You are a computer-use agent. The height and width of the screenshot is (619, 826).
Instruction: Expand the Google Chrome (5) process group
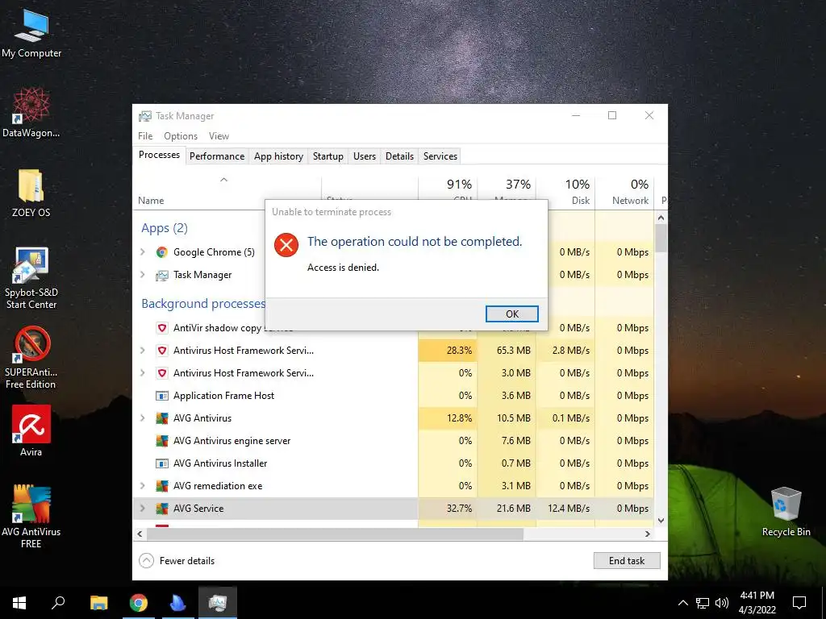143,252
